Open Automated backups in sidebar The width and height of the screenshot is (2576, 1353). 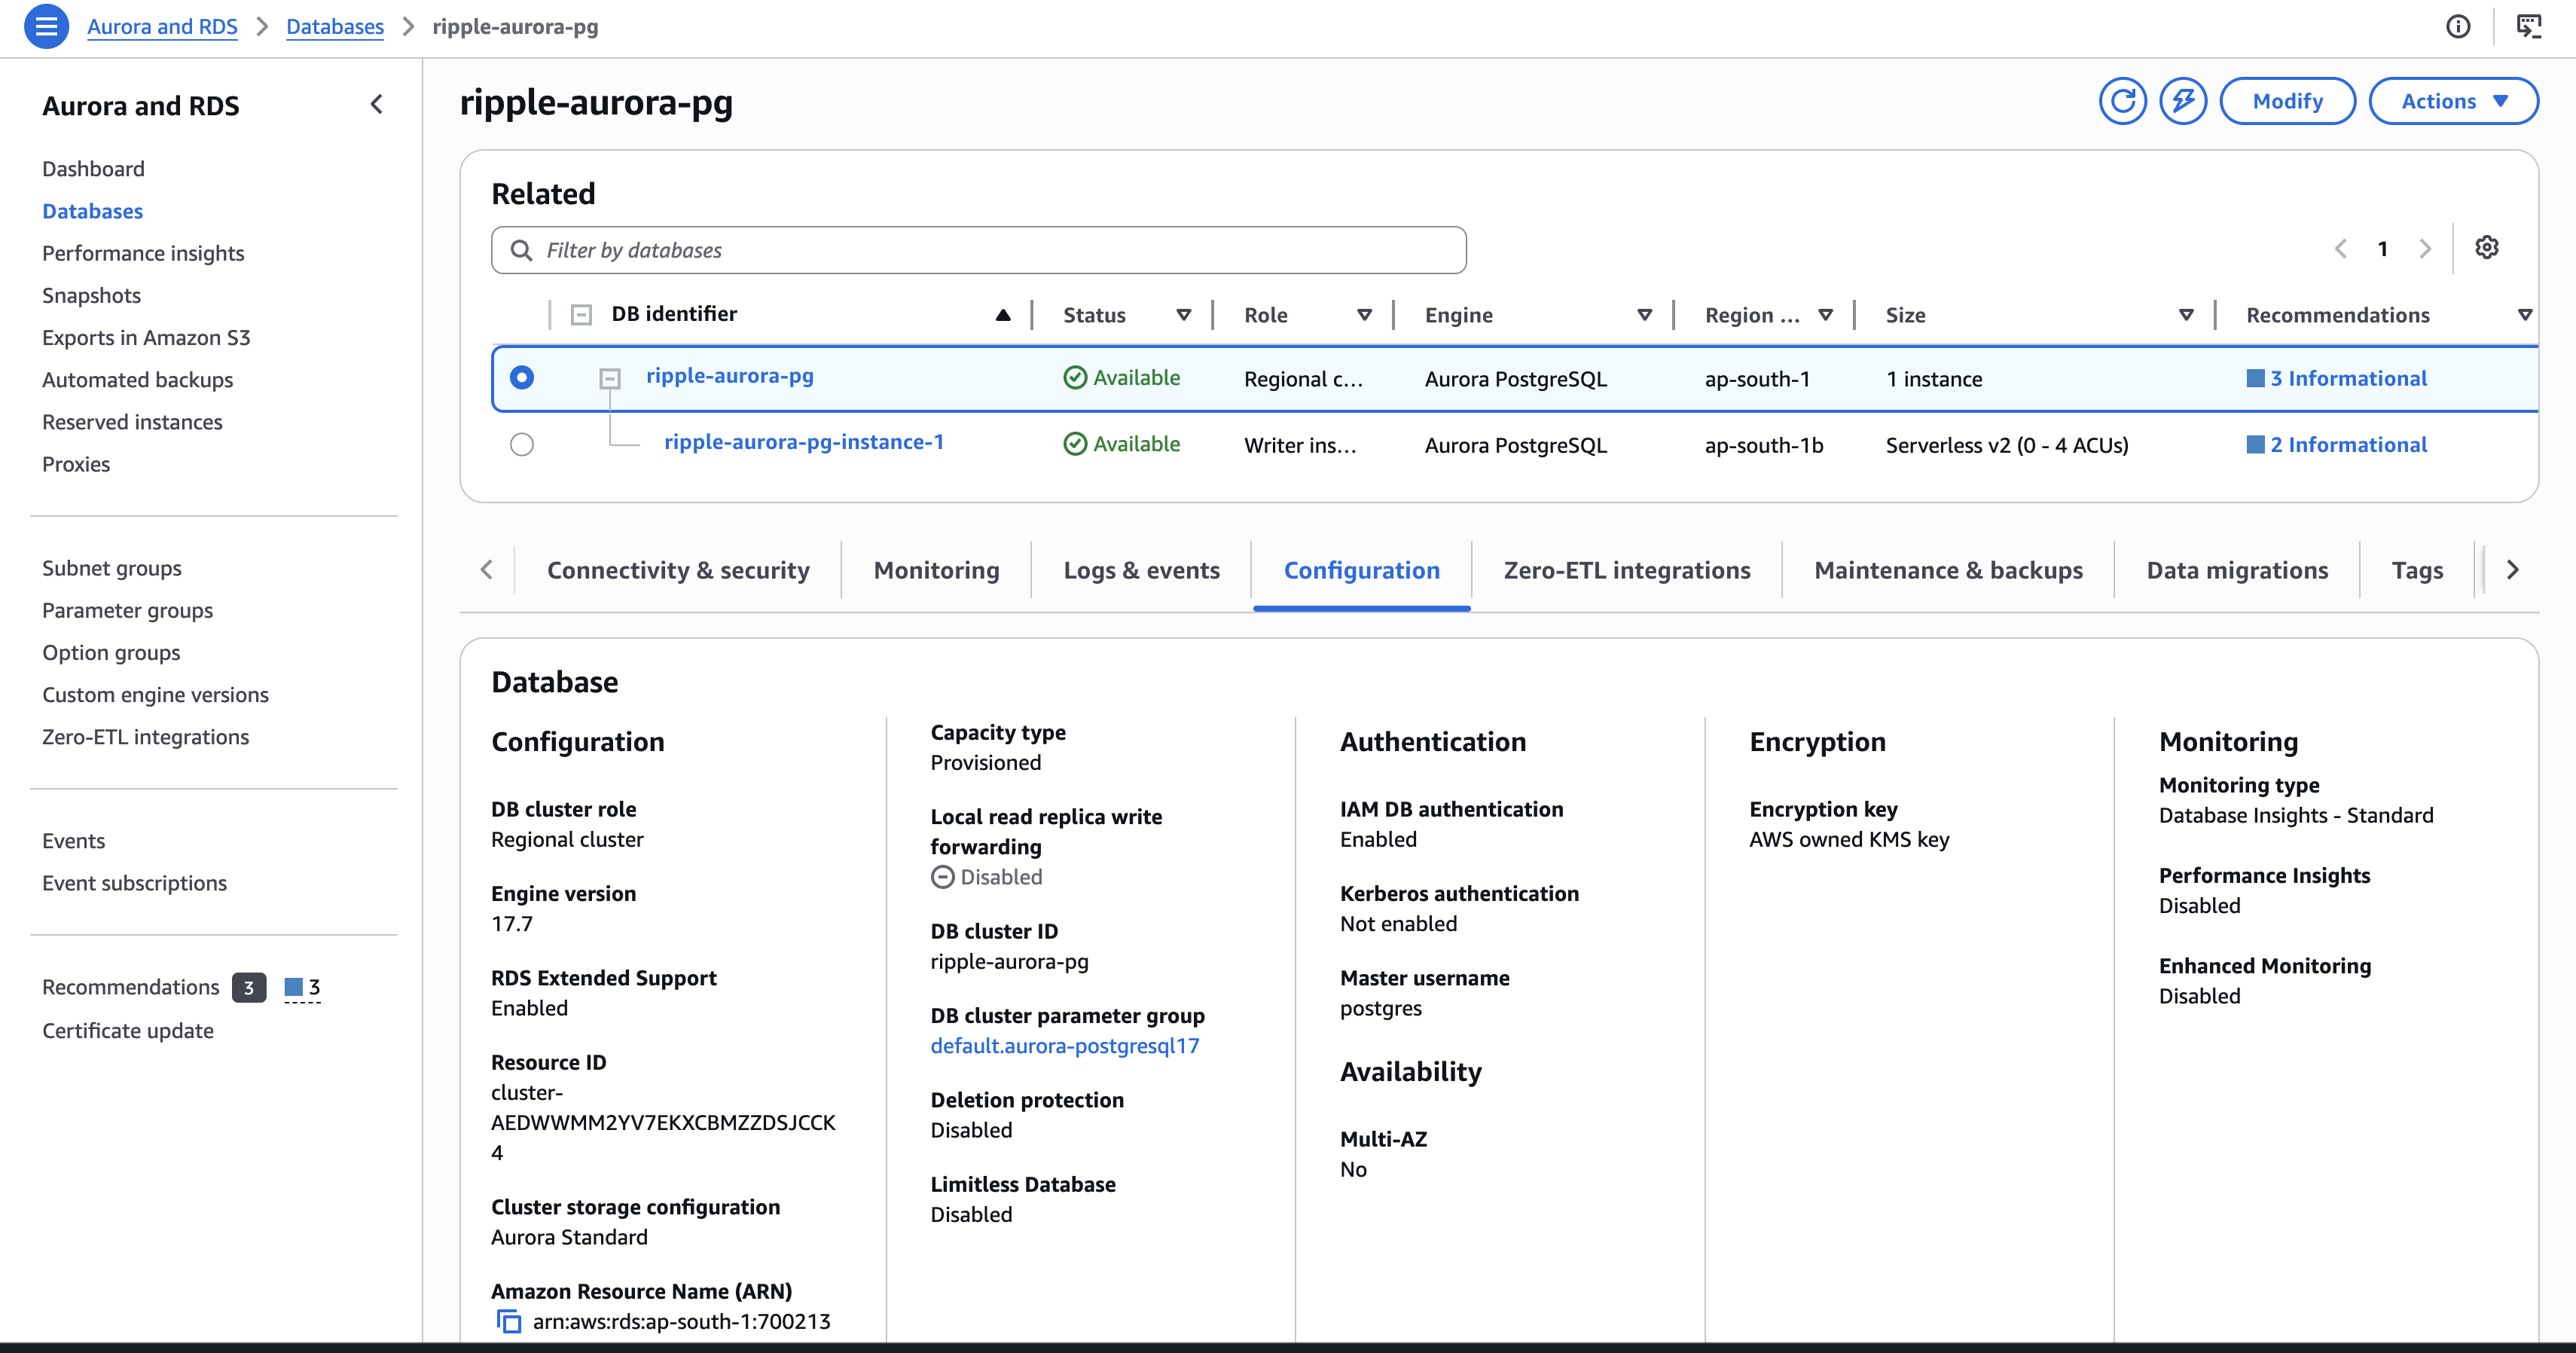click(137, 380)
